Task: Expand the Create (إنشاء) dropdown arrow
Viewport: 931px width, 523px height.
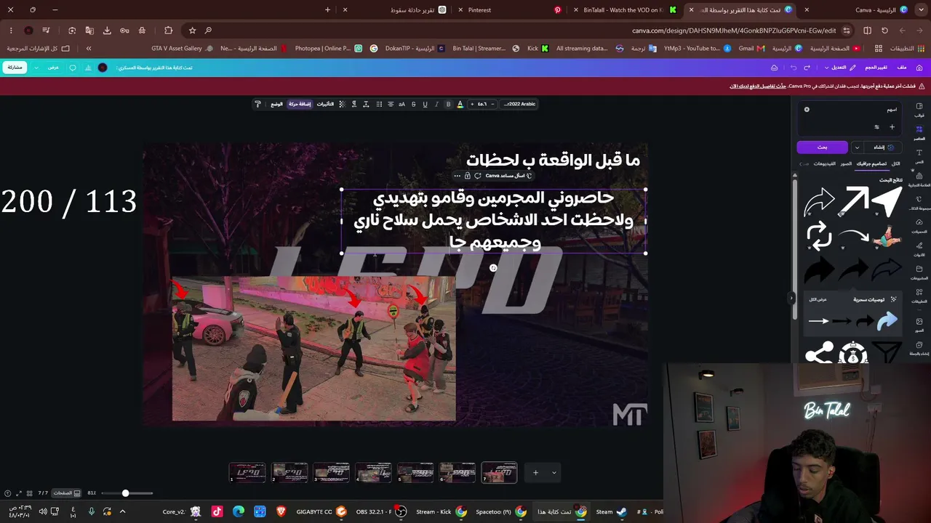Action: click(857, 147)
